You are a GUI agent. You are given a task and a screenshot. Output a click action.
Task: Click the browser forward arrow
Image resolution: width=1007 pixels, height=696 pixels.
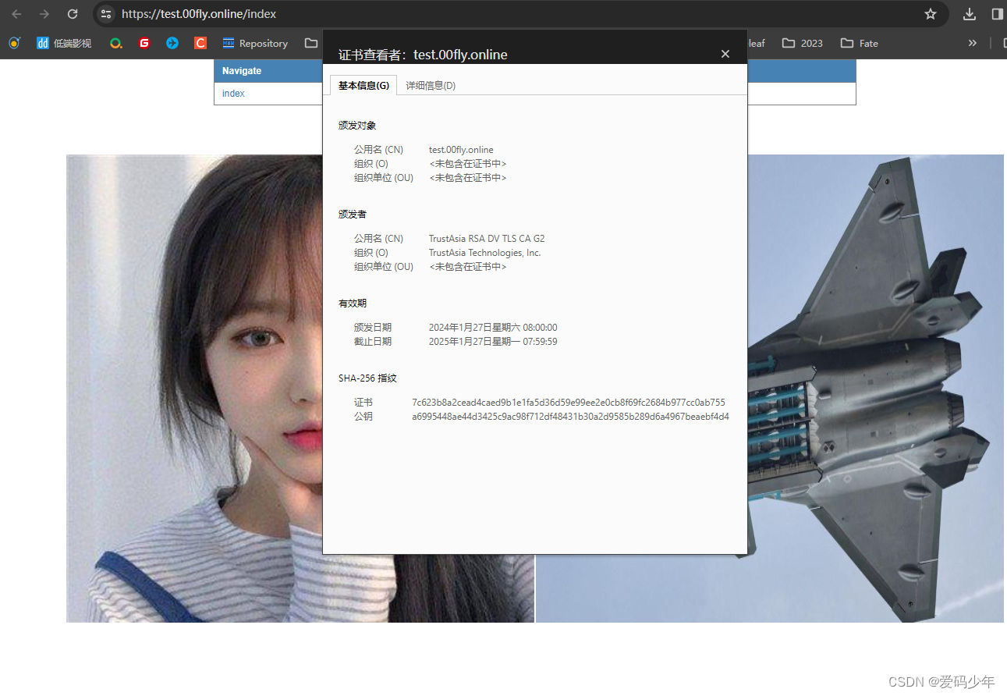[44, 14]
